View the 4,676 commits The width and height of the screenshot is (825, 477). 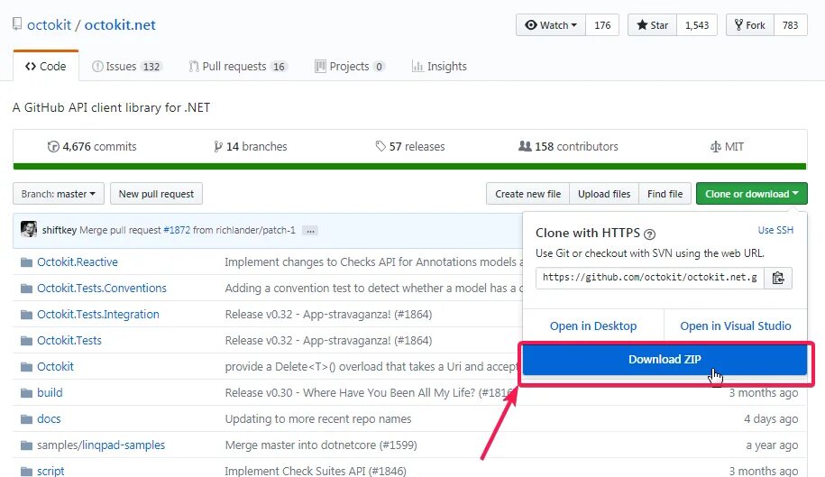pos(92,147)
